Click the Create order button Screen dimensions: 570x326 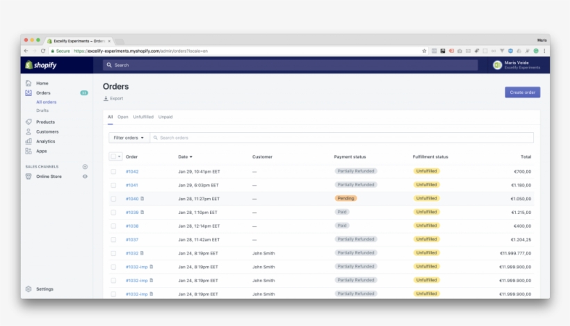point(522,92)
